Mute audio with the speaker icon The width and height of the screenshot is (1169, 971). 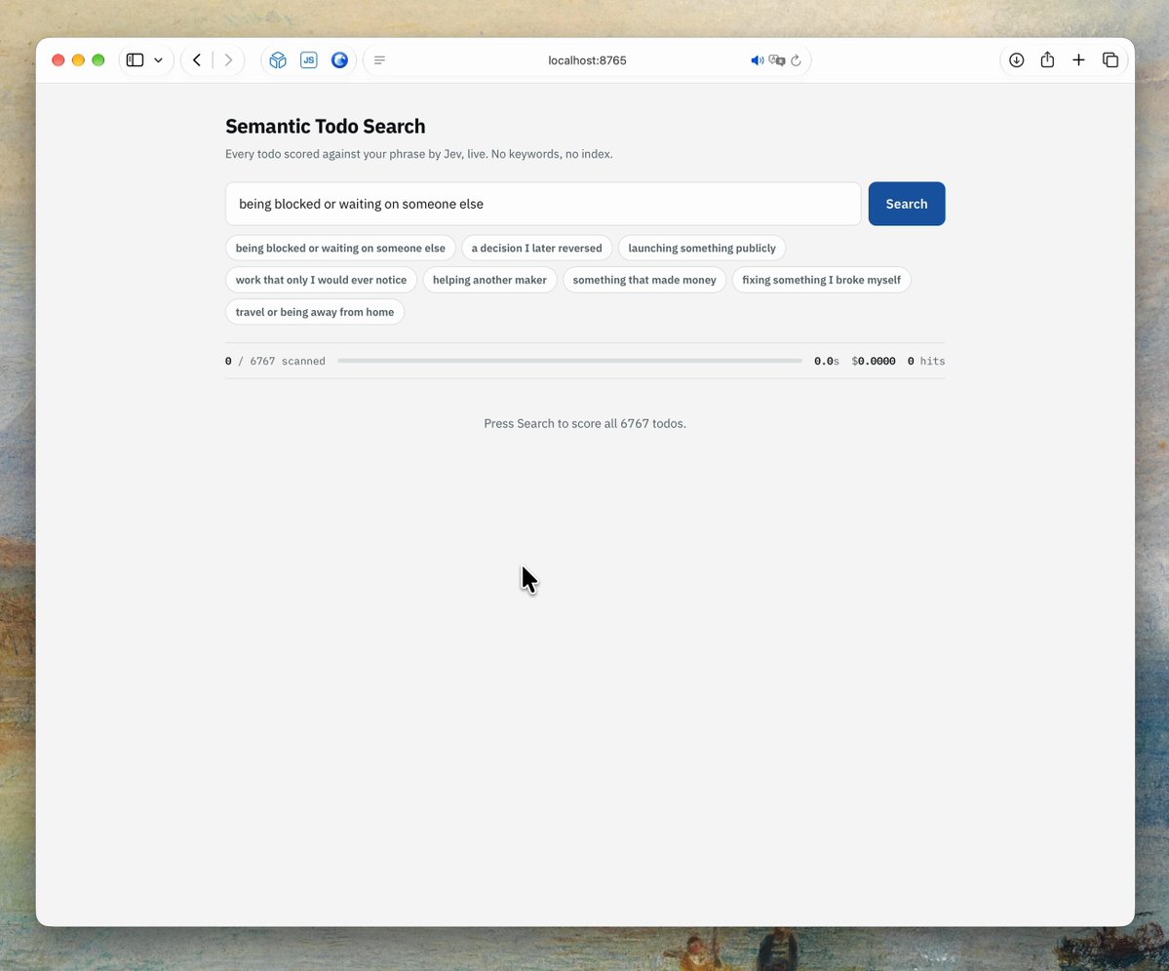[757, 60]
